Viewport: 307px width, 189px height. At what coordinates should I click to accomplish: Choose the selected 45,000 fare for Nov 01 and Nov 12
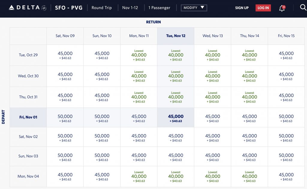tap(176, 118)
